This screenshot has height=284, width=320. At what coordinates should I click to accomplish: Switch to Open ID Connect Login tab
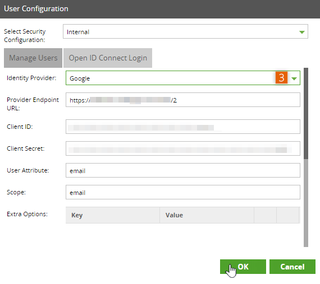pos(108,58)
